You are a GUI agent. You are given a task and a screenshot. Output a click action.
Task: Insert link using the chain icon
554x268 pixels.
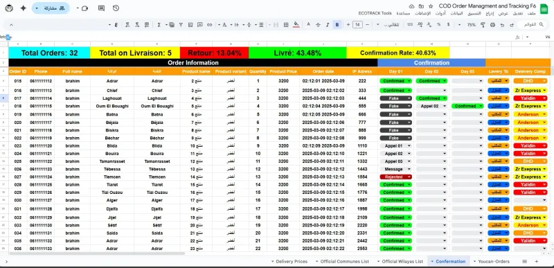tap(210, 25)
